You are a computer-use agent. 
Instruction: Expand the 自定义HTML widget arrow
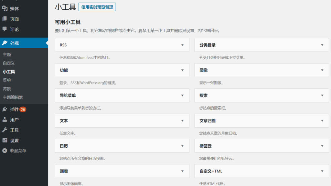tap(322, 171)
